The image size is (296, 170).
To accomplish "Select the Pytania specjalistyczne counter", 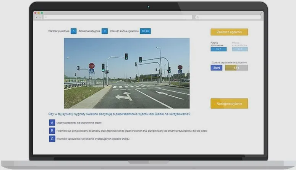I will click(240, 49).
